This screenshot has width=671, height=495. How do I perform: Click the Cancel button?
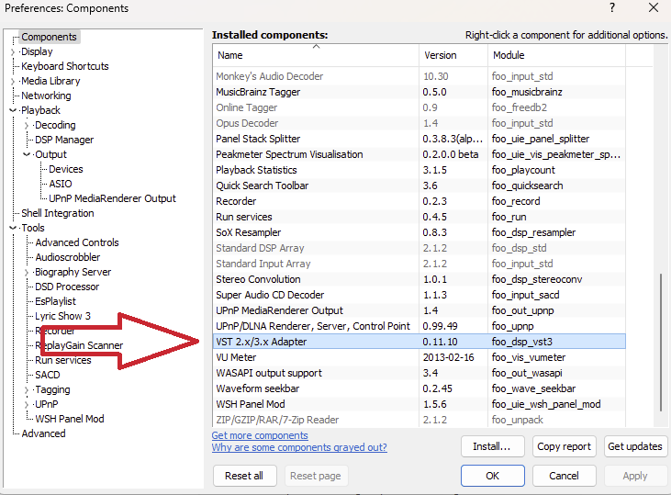(x=564, y=476)
